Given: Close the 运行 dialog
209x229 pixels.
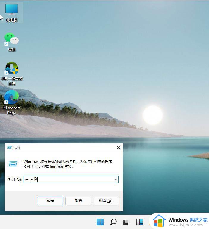Looking at the screenshot, I should pos(118,147).
